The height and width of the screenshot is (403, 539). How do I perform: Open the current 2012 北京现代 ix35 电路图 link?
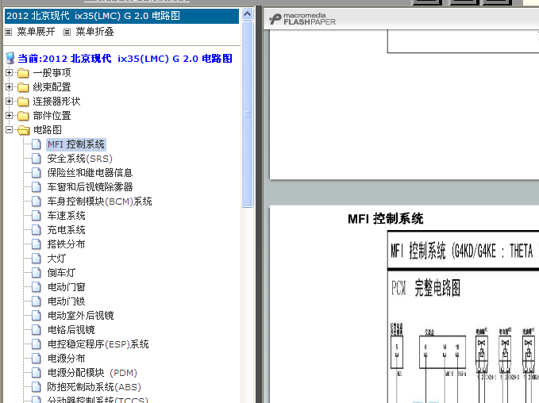click(125, 59)
